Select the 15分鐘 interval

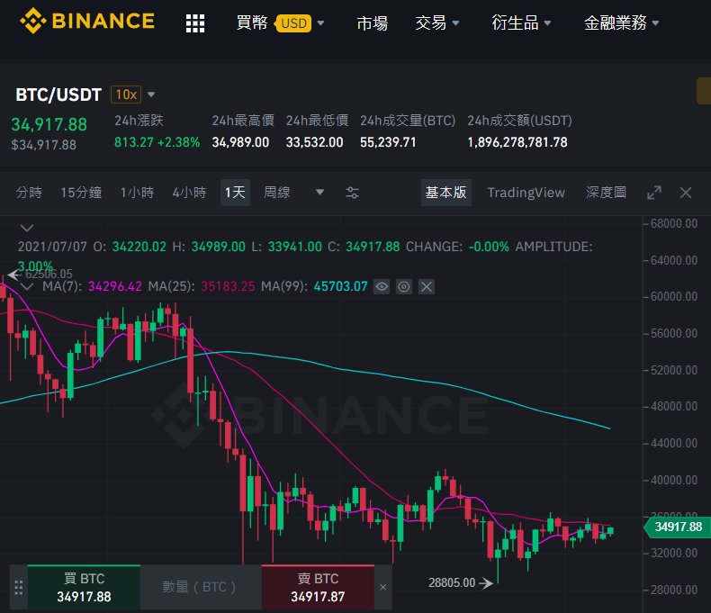(x=82, y=193)
